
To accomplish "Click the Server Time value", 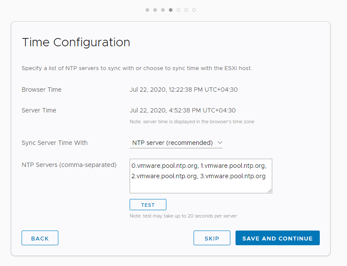I will tap(183, 110).
